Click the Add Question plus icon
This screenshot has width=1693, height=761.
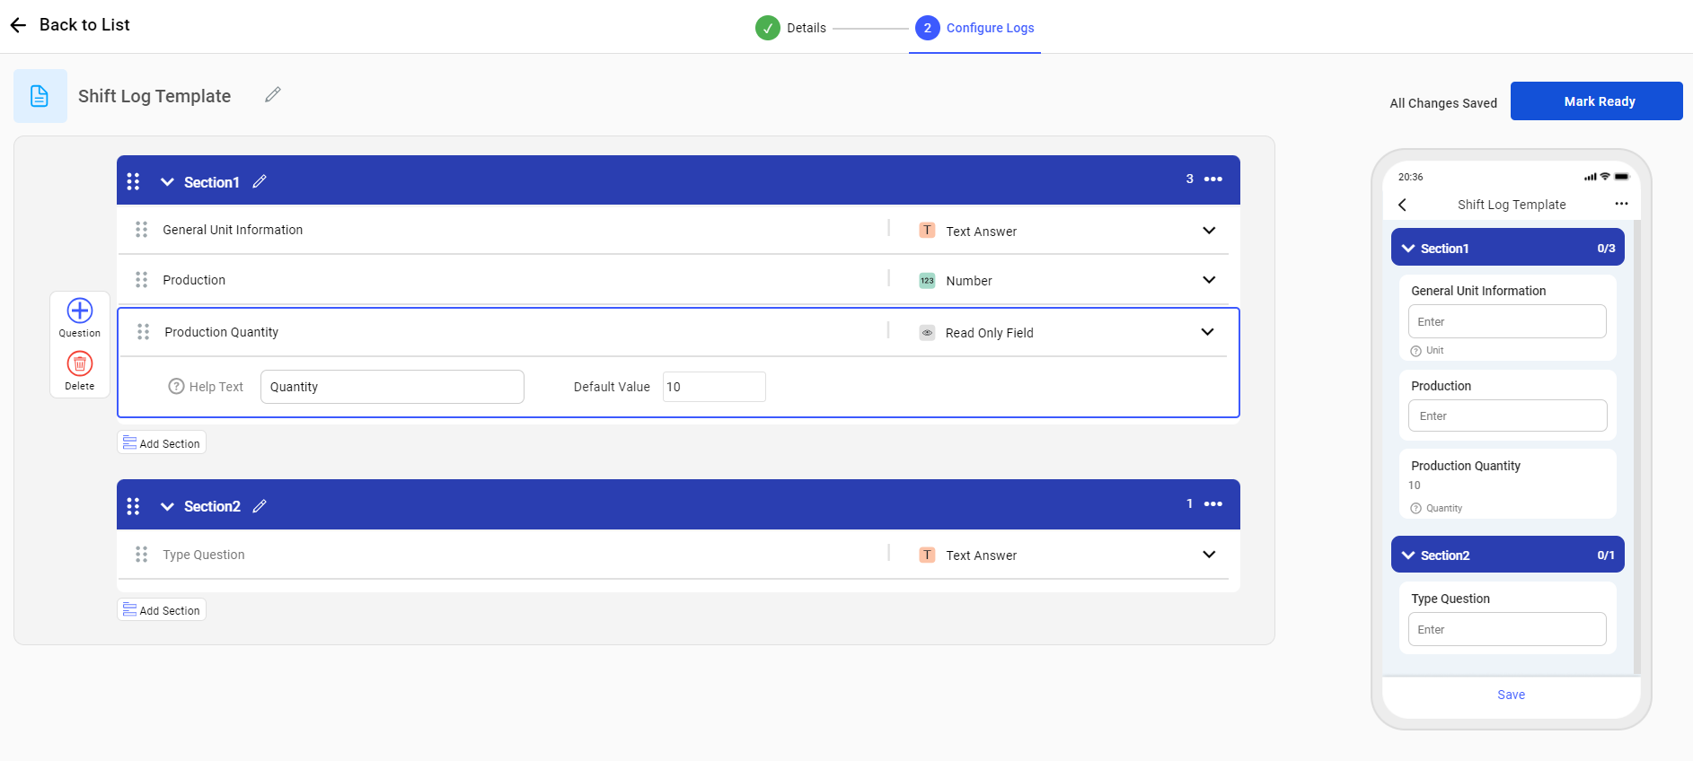pos(80,311)
